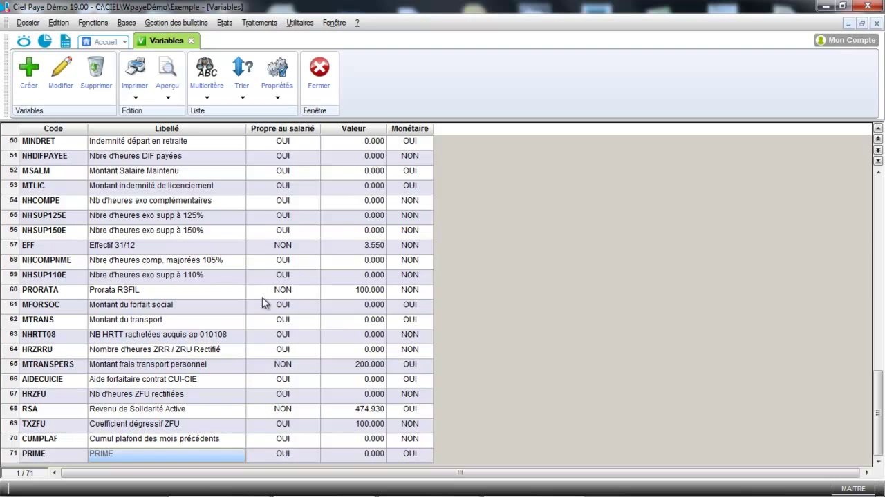Switch to the Variables tab
The width and height of the screenshot is (885, 497).
[166, 41]
